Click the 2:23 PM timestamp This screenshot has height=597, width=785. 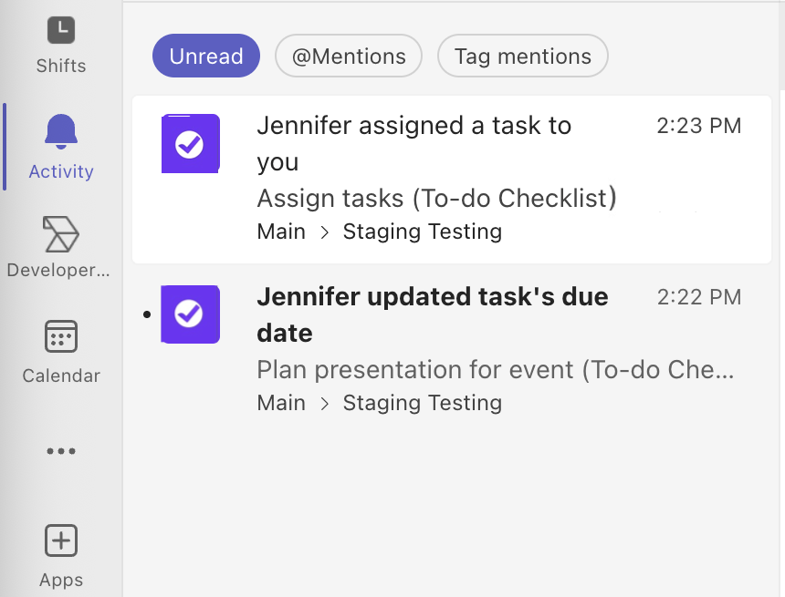pos(699,126)
